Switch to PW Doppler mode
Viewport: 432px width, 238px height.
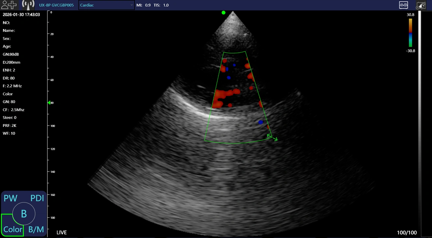11,198
